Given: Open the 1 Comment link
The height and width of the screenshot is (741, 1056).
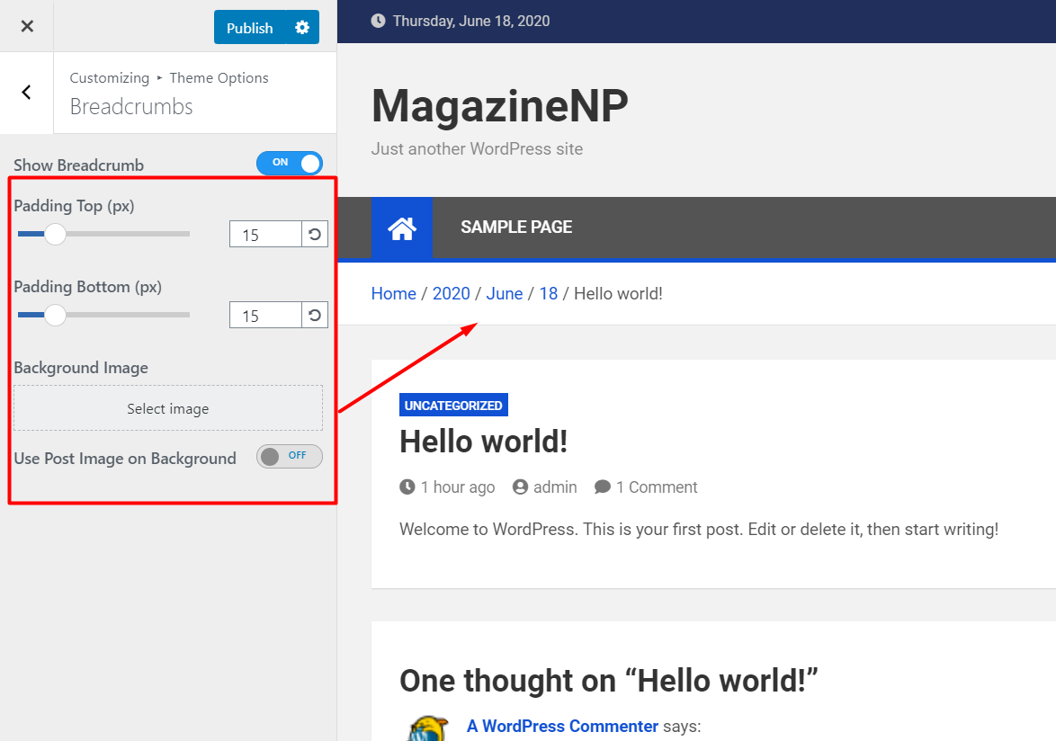Looking at the screenshot, I should coord(657,487).
